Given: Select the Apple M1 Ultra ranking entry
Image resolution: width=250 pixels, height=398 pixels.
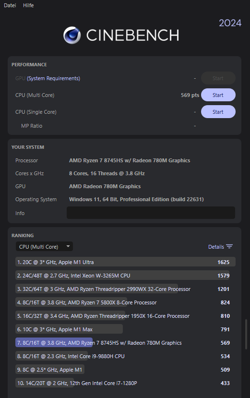Looking at the screenshot, I should tap(125, 262).
